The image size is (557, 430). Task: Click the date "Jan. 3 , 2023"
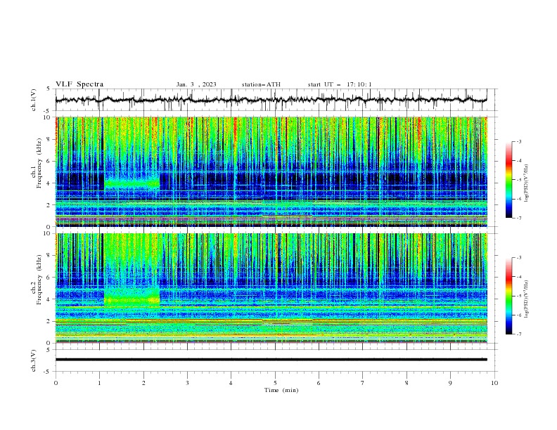tap(196, 84)
